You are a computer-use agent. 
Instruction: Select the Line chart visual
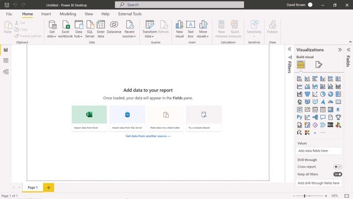[299, 86]
